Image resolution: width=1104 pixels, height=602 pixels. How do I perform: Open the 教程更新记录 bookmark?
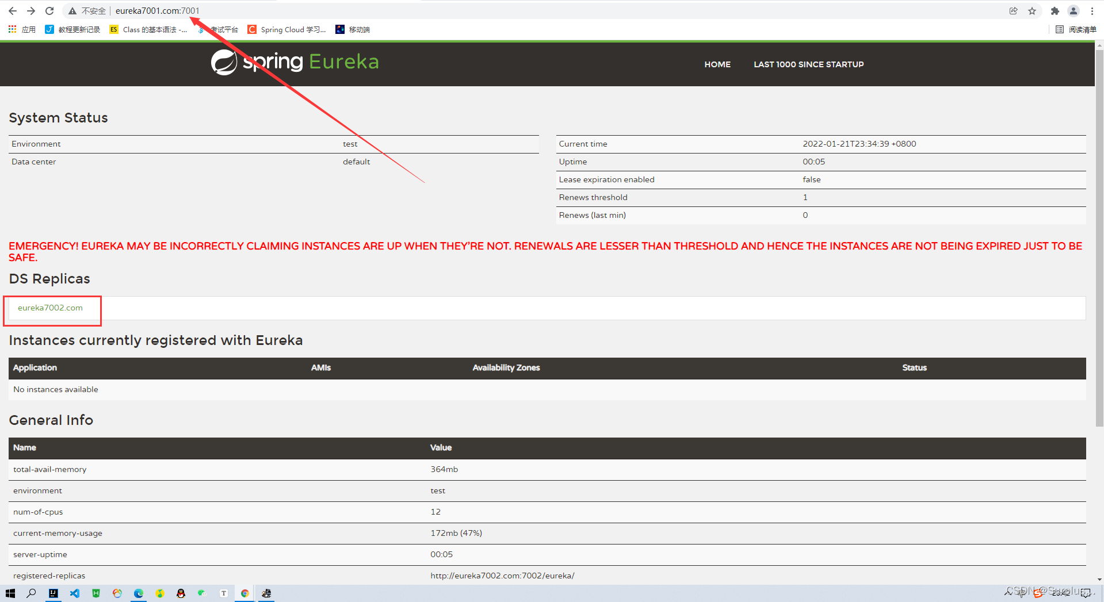[x=72, y=29]
